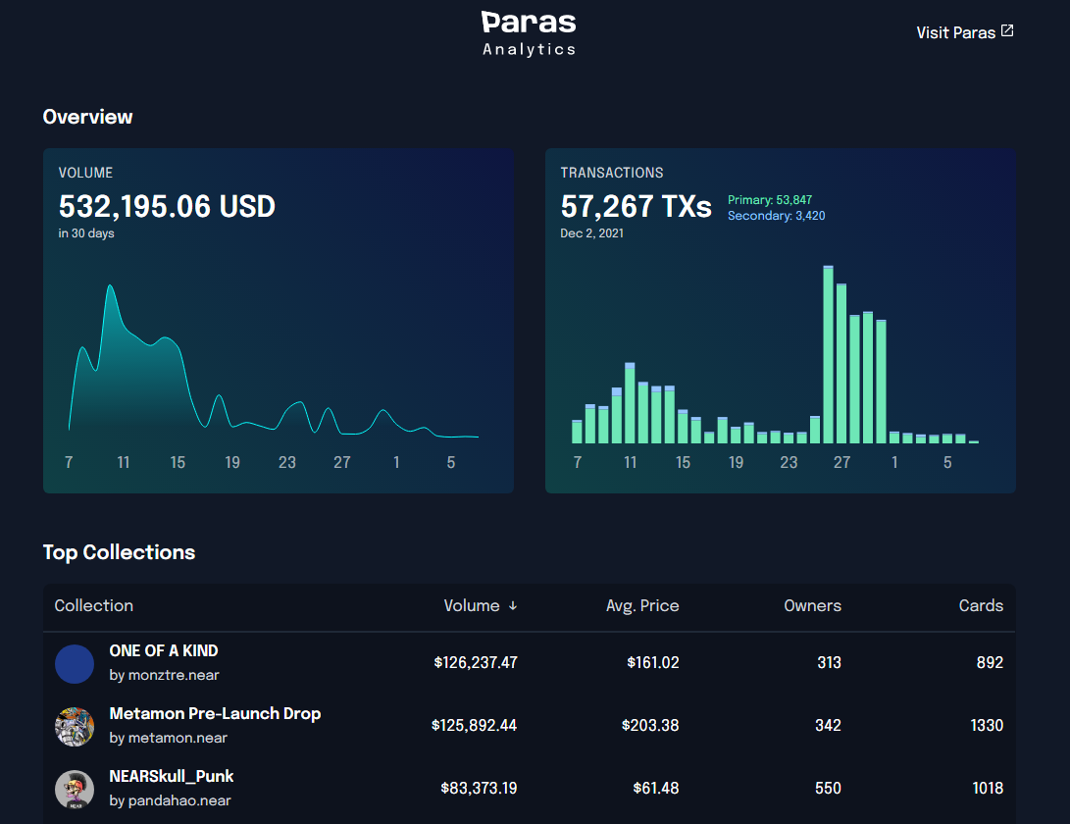Click the tallest transactions chart bar
Viewport: 1070px width, 824px height.
click(x=828, y=354)
